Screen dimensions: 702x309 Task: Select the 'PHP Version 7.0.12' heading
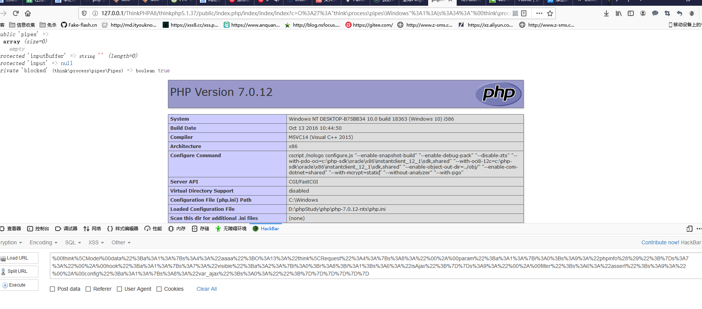[x=221, y=92]
